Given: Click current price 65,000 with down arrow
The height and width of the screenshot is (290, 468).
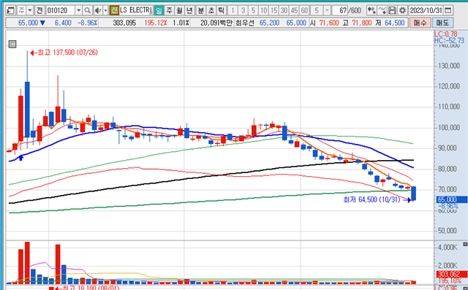Looking at the screenshot, I should pos(32,23).
